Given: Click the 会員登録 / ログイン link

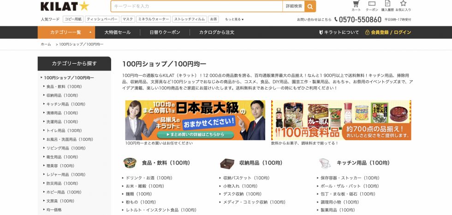Looking at the screenshot, I should coord(388,32).
